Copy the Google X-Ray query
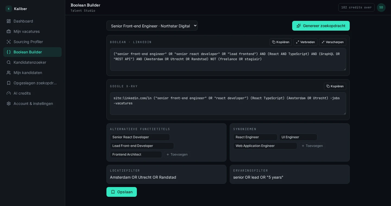The image size is (391, 206). click(x=335, y=86)
